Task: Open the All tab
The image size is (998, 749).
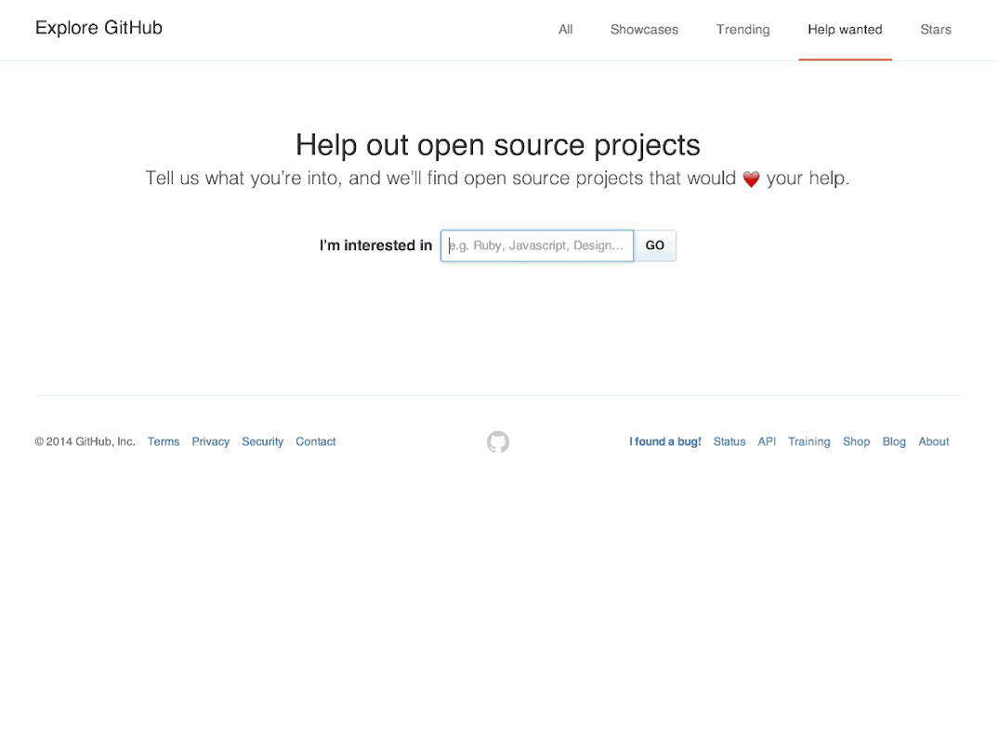Action: tap(565, 30)
